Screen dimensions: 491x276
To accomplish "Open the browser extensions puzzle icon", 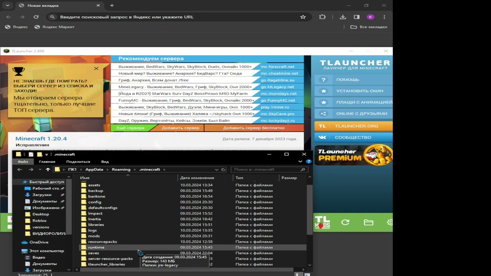I will pos(322,17).
